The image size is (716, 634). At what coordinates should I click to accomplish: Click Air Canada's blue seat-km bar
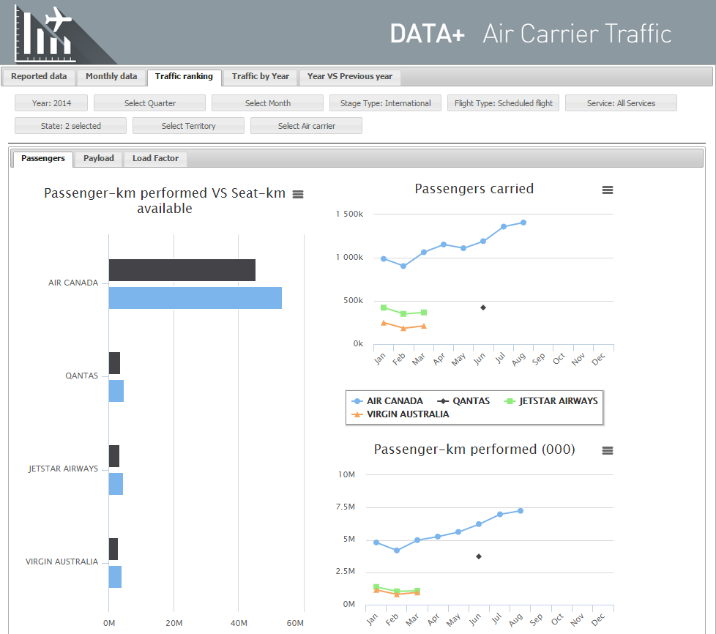(x=195, y=298)
